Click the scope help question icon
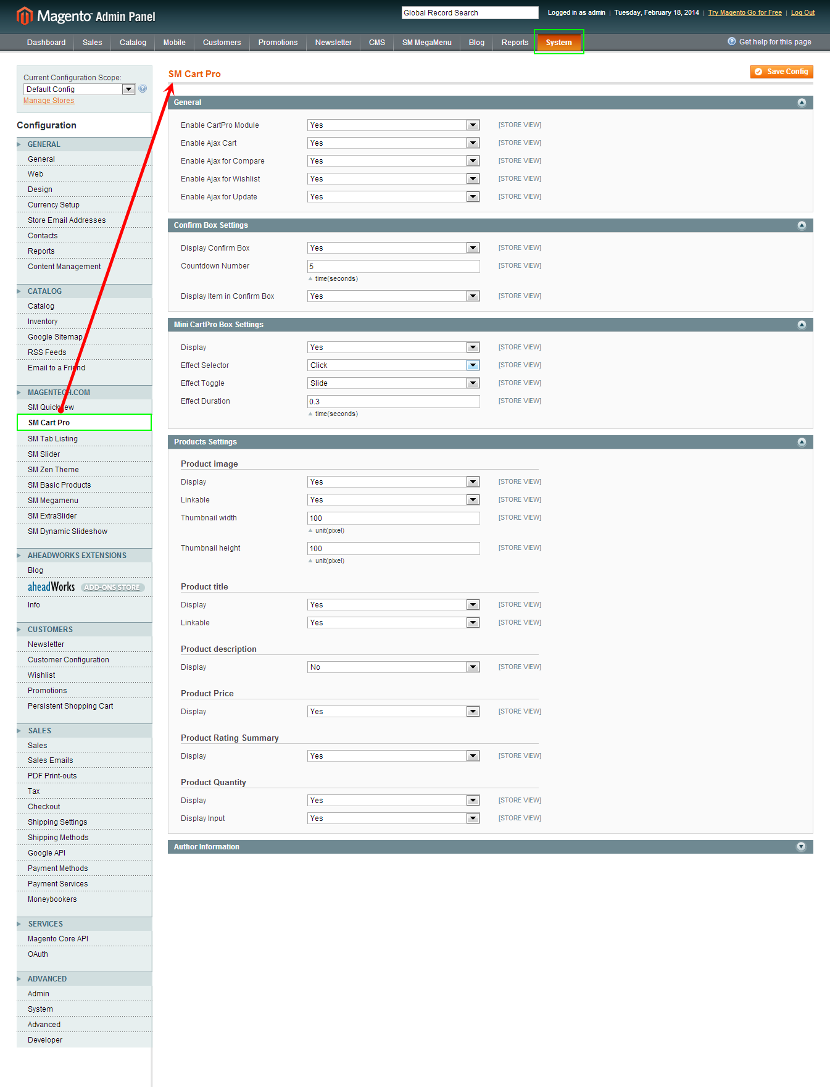 pos(143,89)
